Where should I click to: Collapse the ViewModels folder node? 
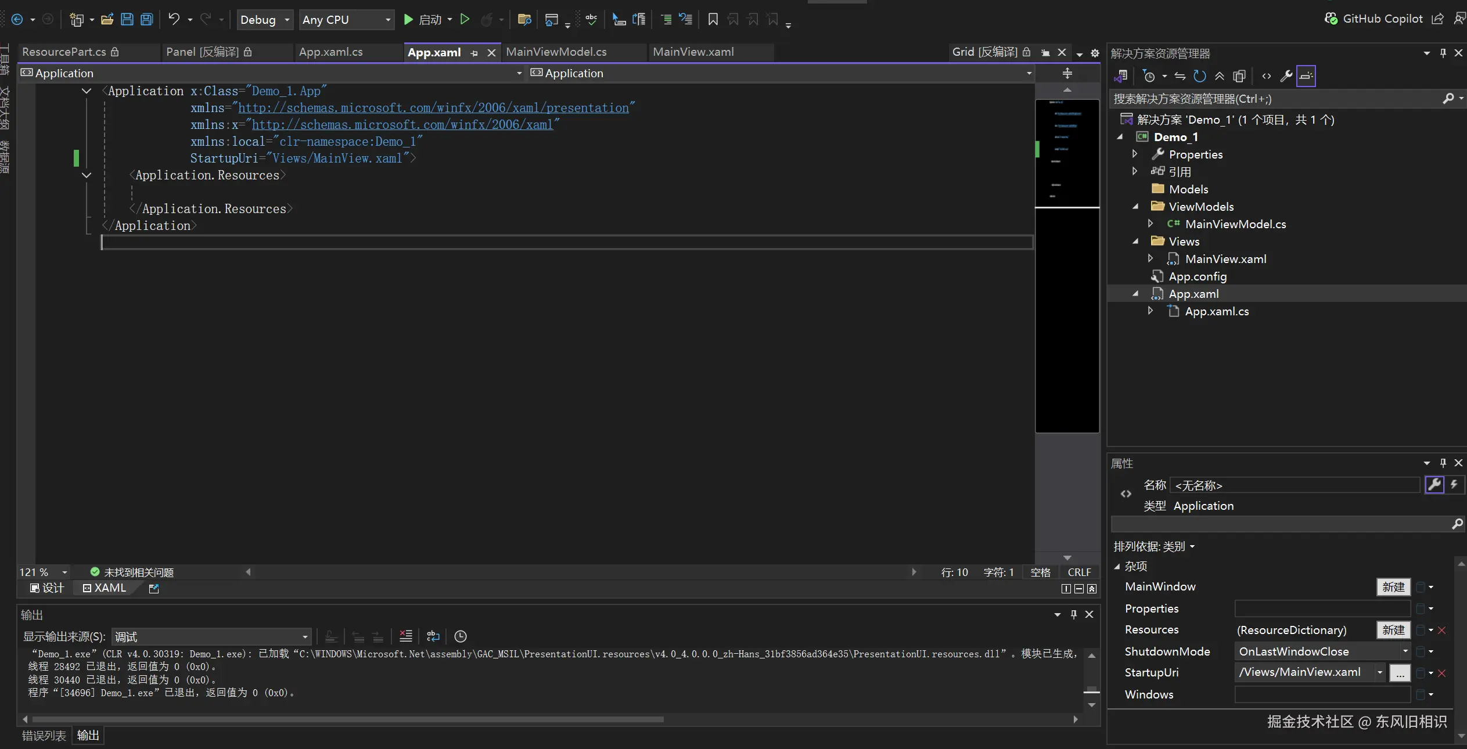click(1135, 207)
